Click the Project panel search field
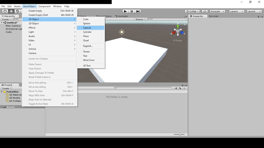264x148 pixels. tap(143, 88)
